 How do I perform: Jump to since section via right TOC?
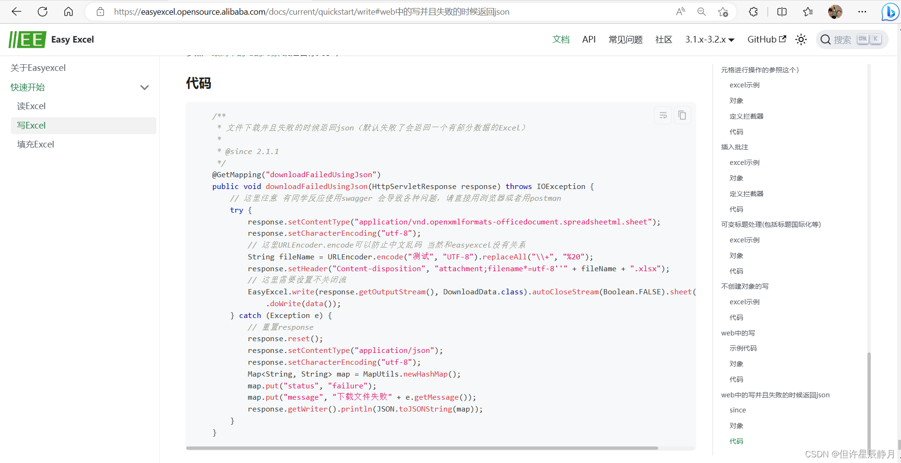click(x=738, y=410)
